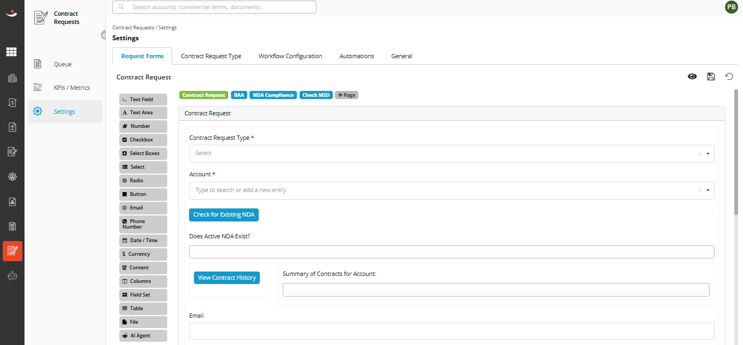The width and height of the screenshot is (743, 345).
Task: Save the form with the floppy disk icon
Action: 711,77
